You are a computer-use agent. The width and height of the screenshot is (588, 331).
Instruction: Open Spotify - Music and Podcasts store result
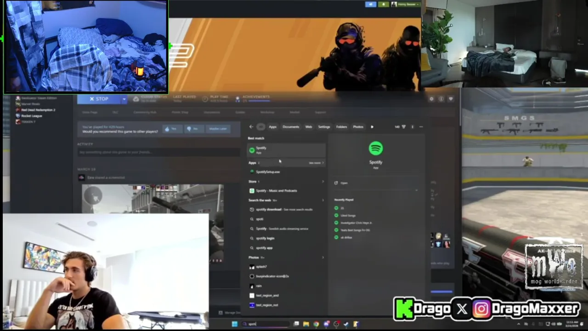(x=287, y=191)
